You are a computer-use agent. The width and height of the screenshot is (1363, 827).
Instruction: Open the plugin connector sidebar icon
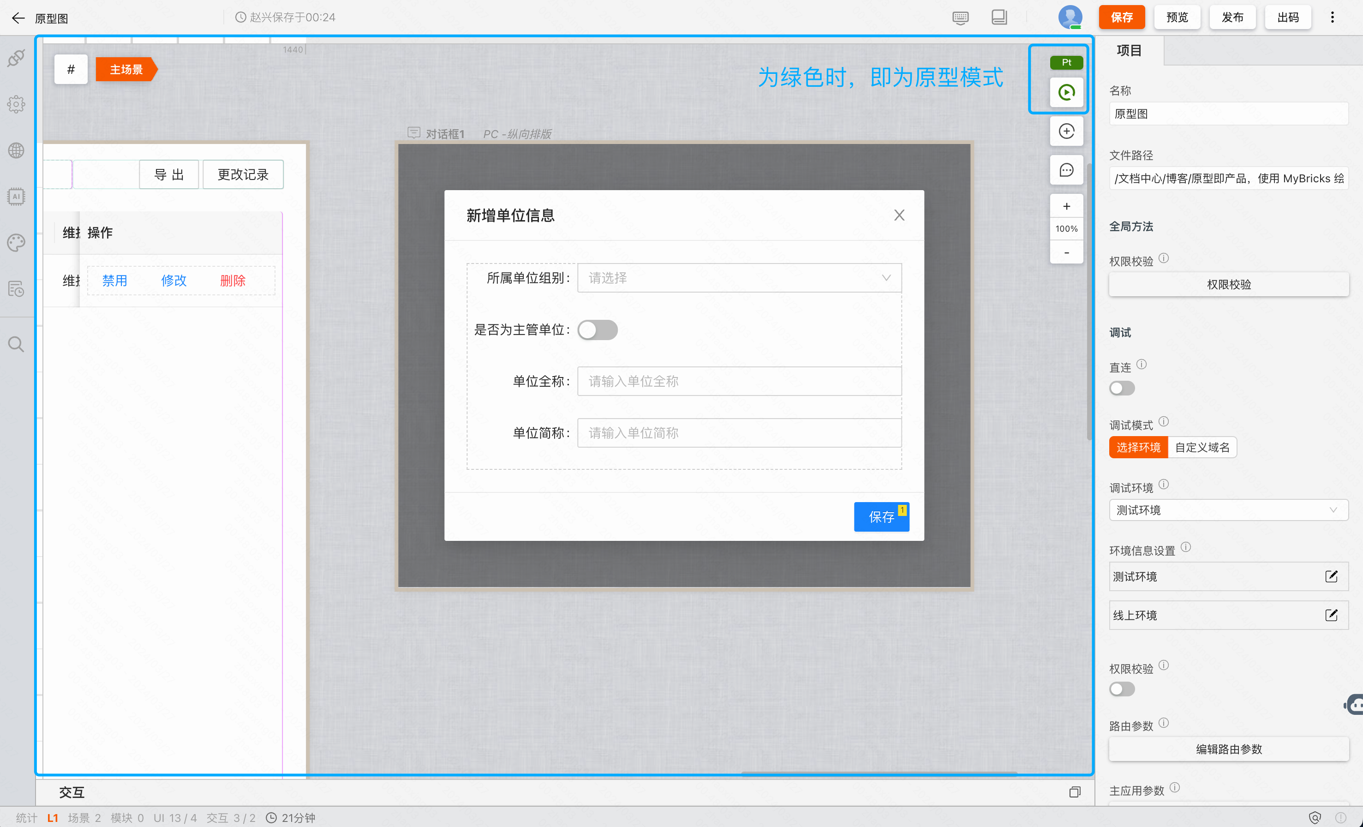coord(16,58)
